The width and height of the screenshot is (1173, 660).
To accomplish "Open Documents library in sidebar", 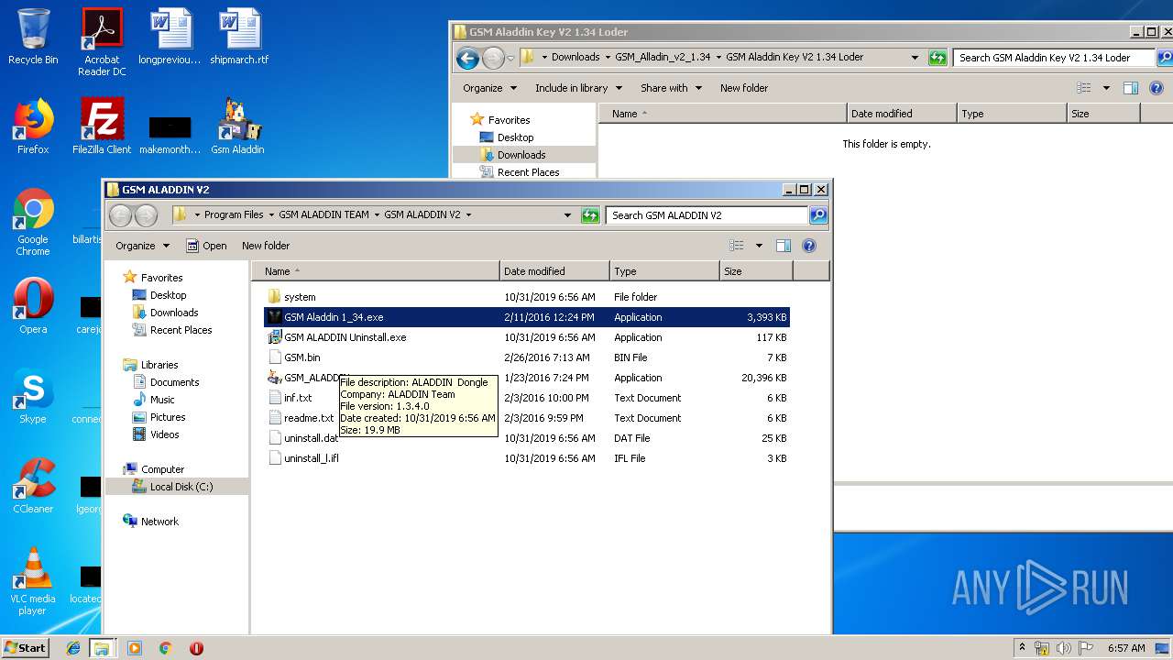I will click(174, 382).
